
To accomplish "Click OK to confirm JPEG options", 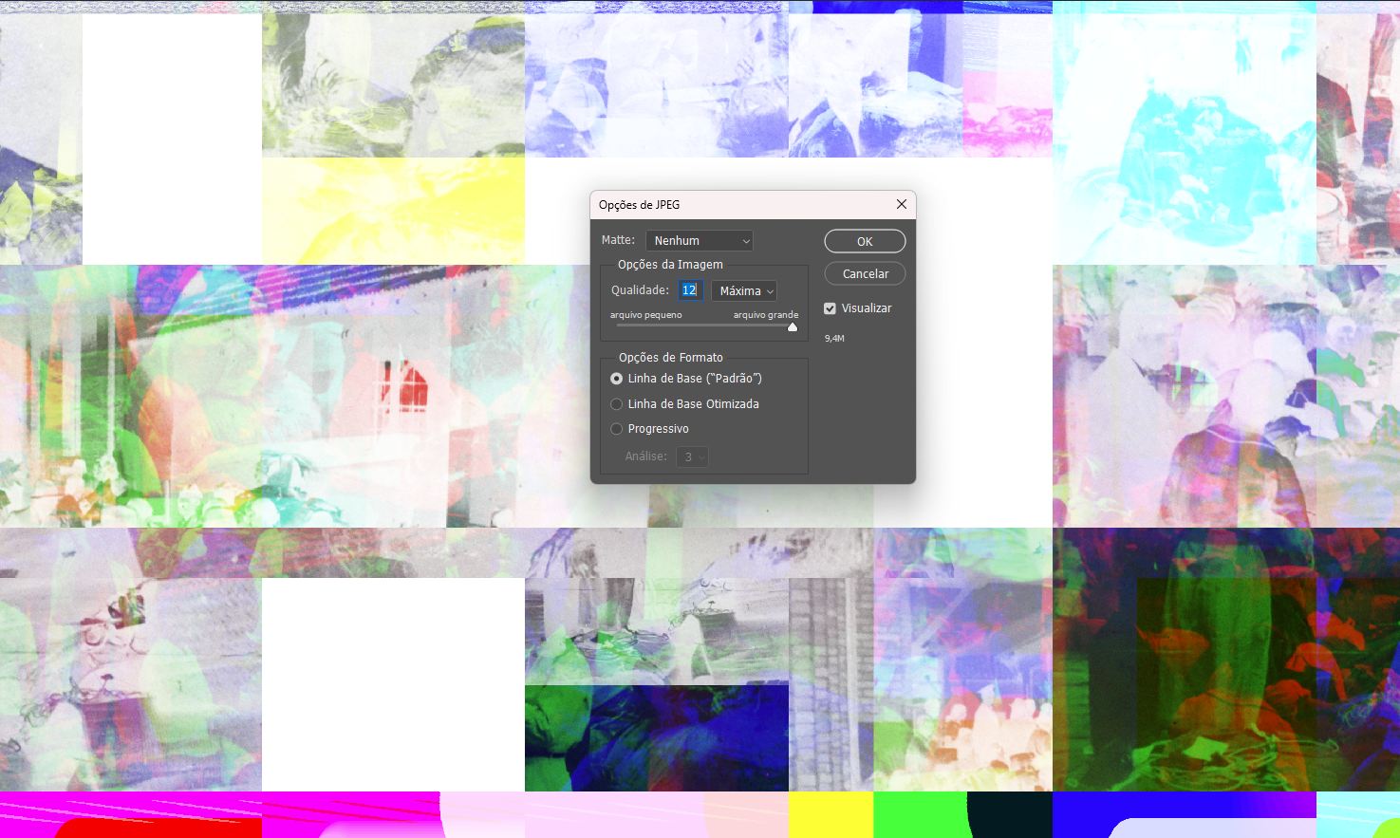I will tap(865, 241).
